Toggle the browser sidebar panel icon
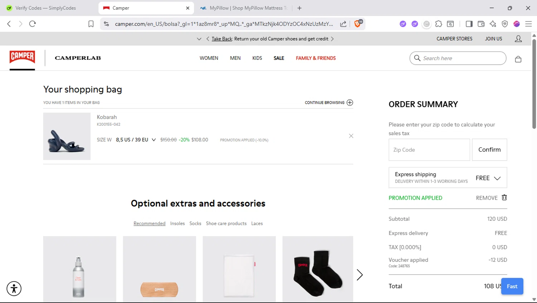 click(469, 24)
